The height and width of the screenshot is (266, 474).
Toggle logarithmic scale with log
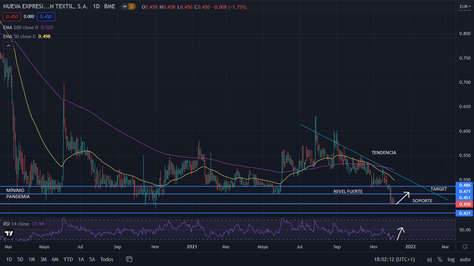coord(451,259)
